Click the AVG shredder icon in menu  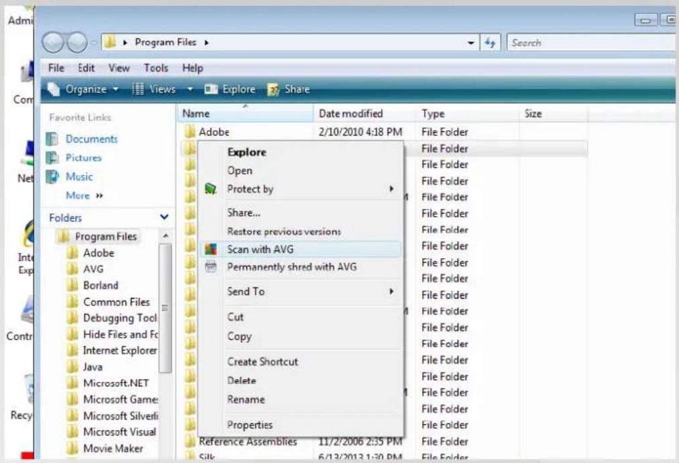click(x=211, y=267)
